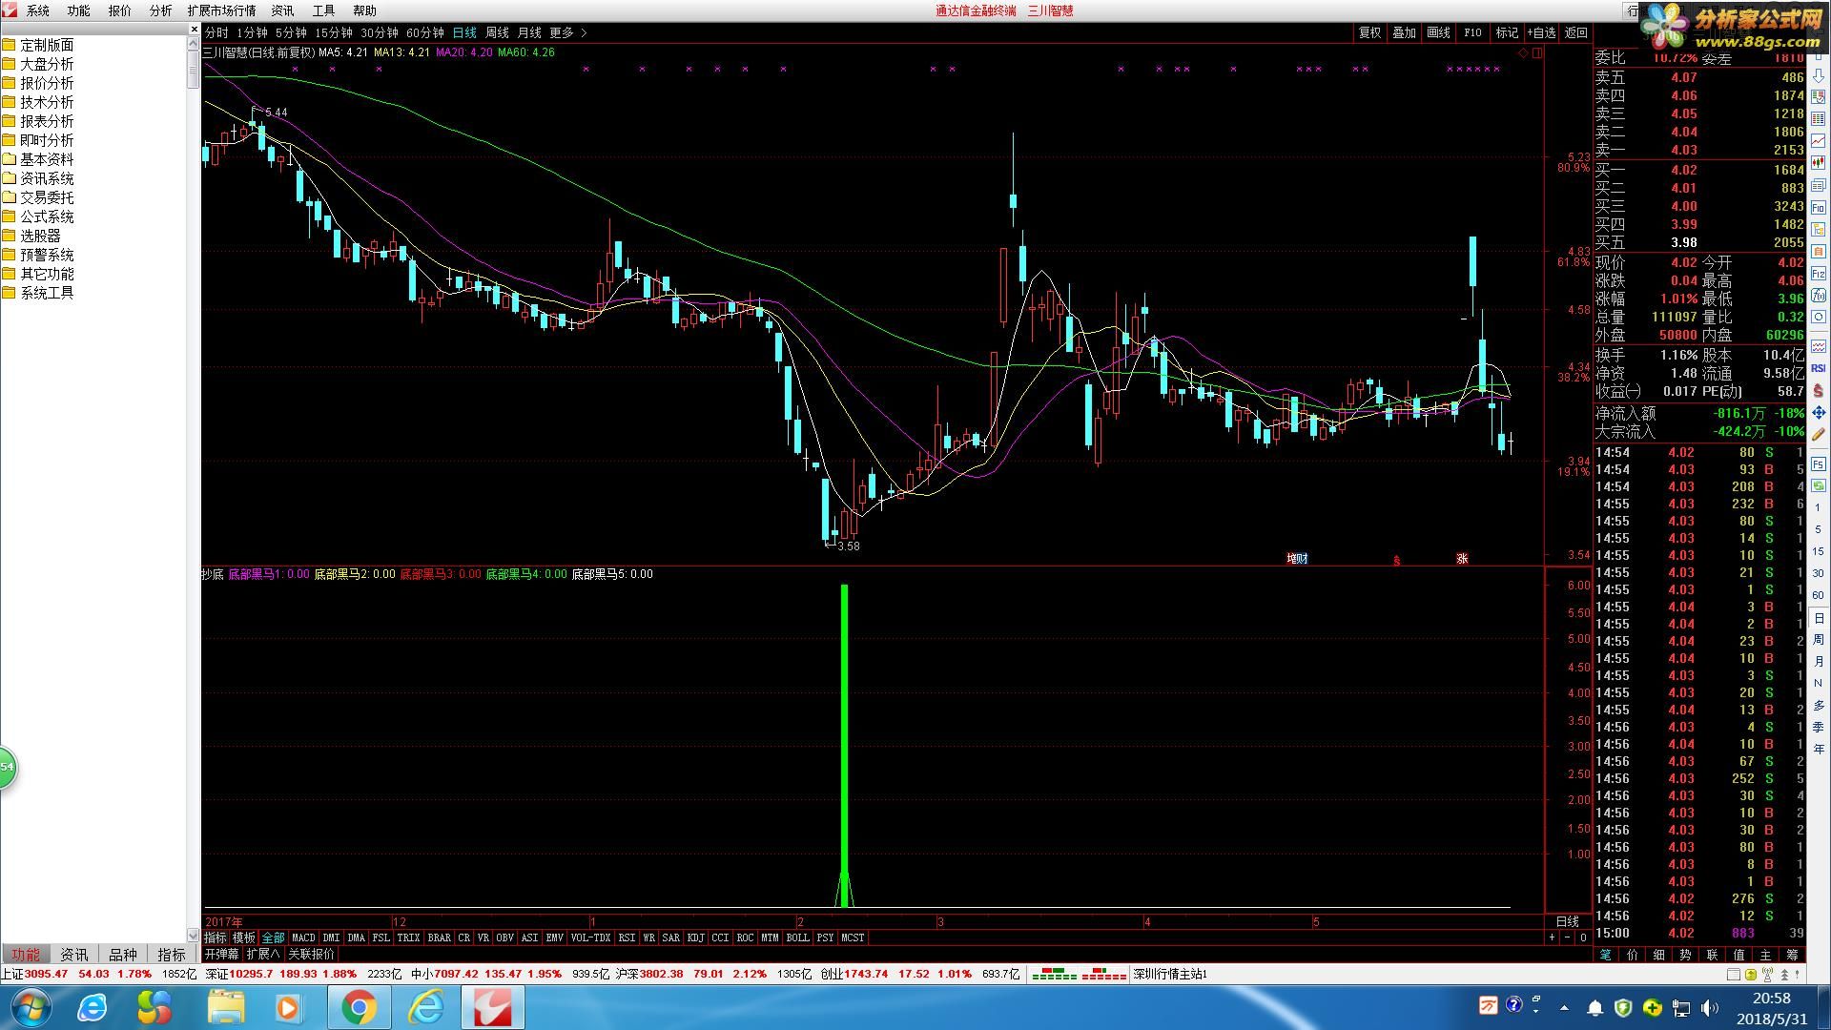Open the 系统 menu
This screenshot has height=1030, width=1831.
[x=38, y=10]
